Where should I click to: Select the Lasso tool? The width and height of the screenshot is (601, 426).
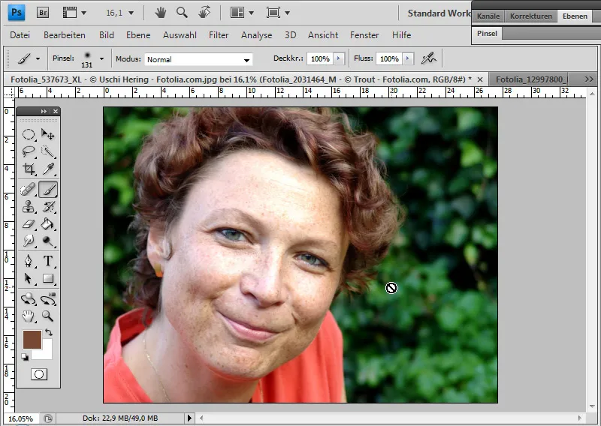coord(29,151)
